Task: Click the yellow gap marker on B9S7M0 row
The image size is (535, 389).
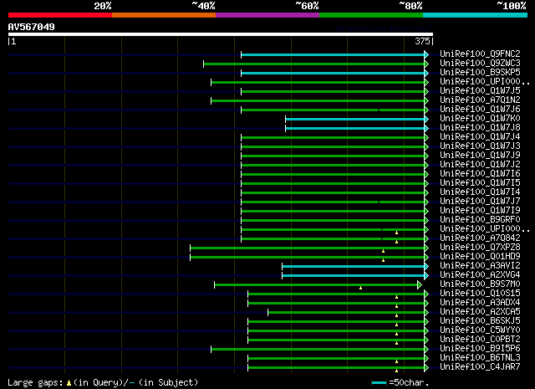Action: tap(360, 289)
